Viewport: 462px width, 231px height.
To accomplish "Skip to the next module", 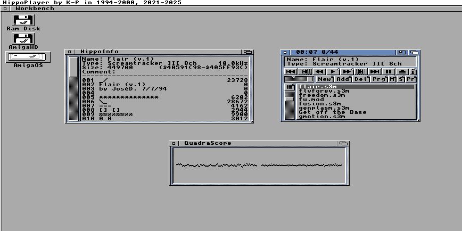I will pos(375,72).
